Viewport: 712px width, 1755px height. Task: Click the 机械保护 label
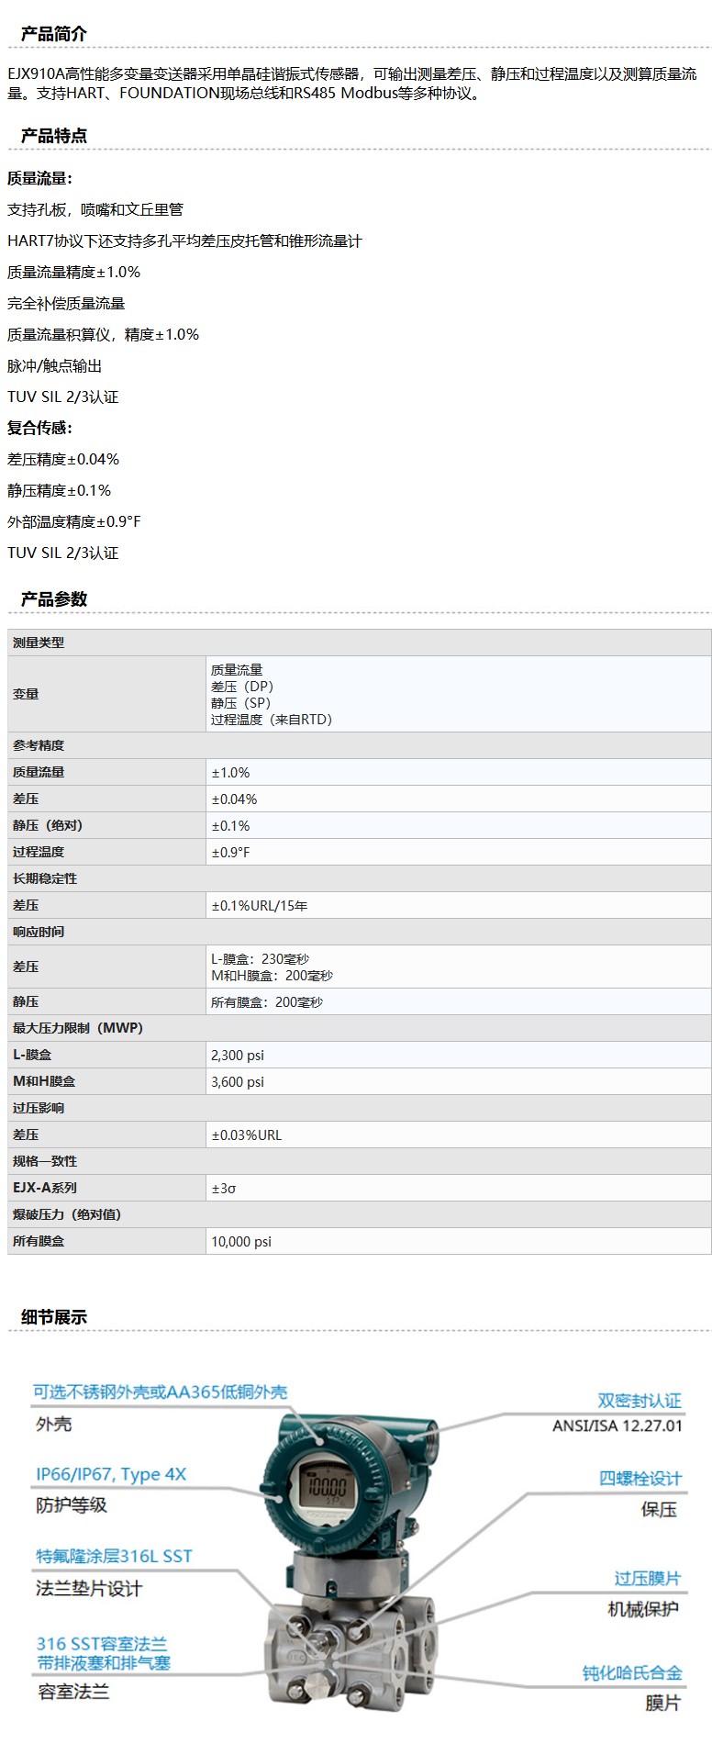click(x=643, y=1608)
